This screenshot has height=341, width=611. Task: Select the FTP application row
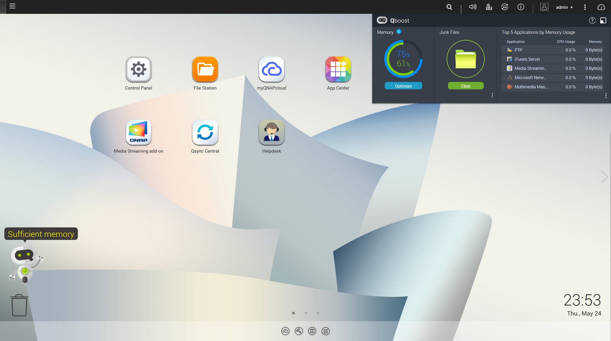coord(553,50)
